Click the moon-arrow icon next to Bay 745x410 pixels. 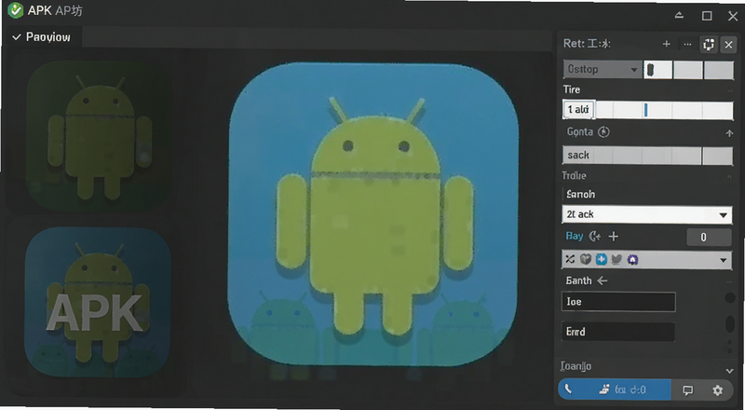pyautogui.click(x=594, y=237)
